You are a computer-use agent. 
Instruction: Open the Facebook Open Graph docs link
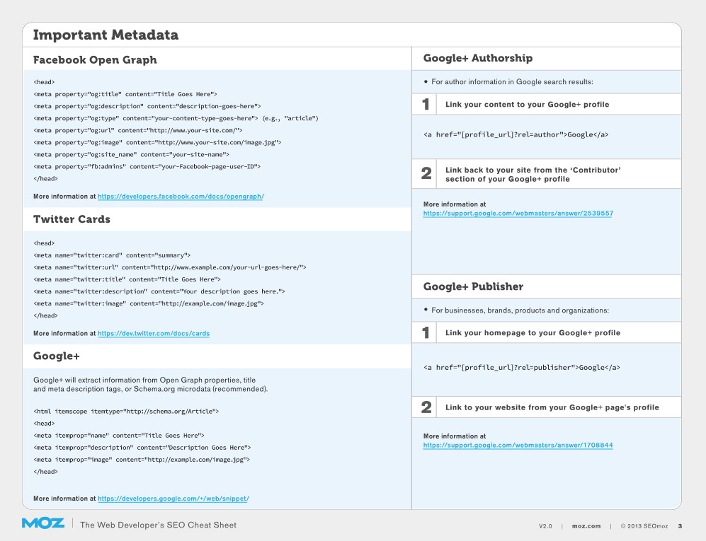coord(181,197)
